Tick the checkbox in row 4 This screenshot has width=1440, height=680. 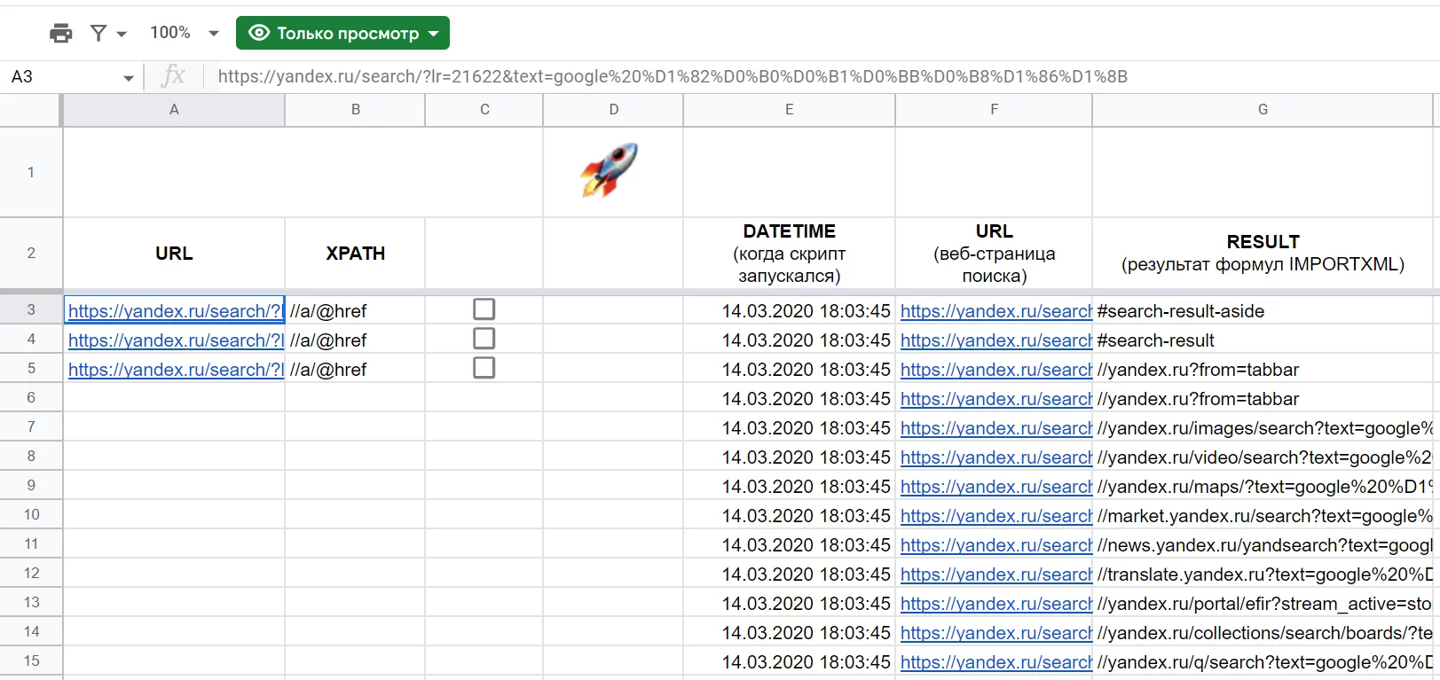click(484, 339)
